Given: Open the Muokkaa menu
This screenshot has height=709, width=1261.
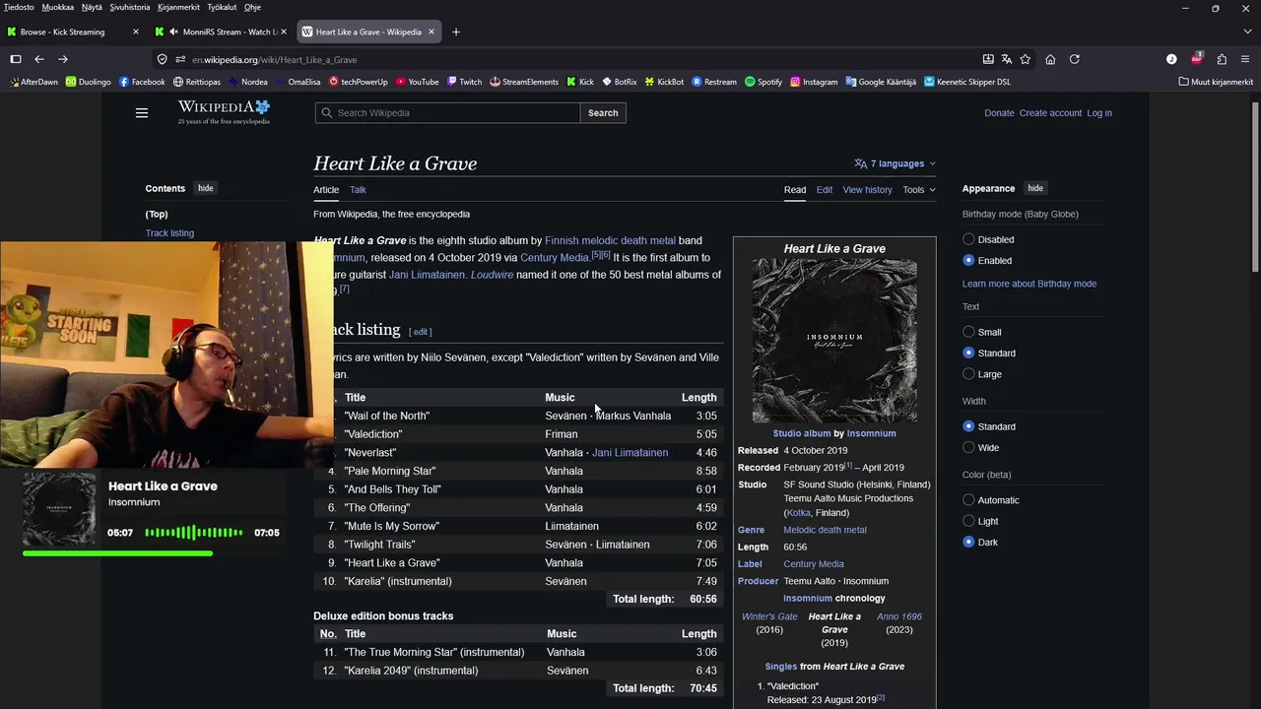Looking at the screenshot, I should click(x=57, y=7).
